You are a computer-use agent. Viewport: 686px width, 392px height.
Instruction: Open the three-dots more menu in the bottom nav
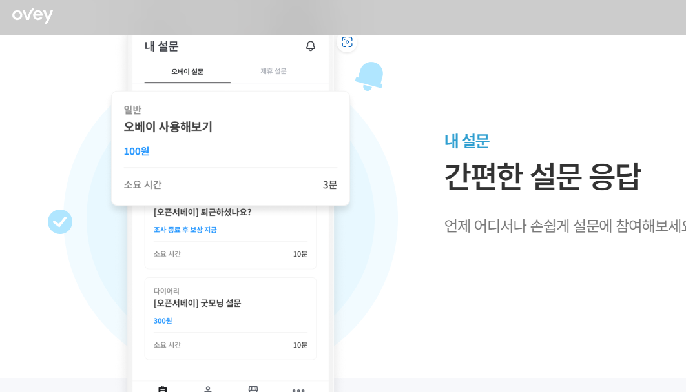click(x=298, y=389)
